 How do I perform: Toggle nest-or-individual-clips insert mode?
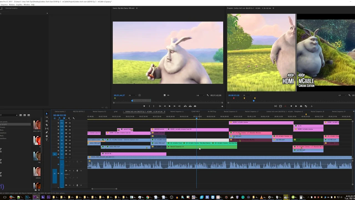(x=55, y=118)
